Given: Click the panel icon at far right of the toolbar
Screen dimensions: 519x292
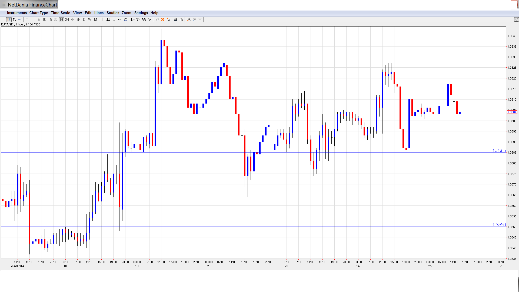Looking at the screenshot, I should point(516,19).
